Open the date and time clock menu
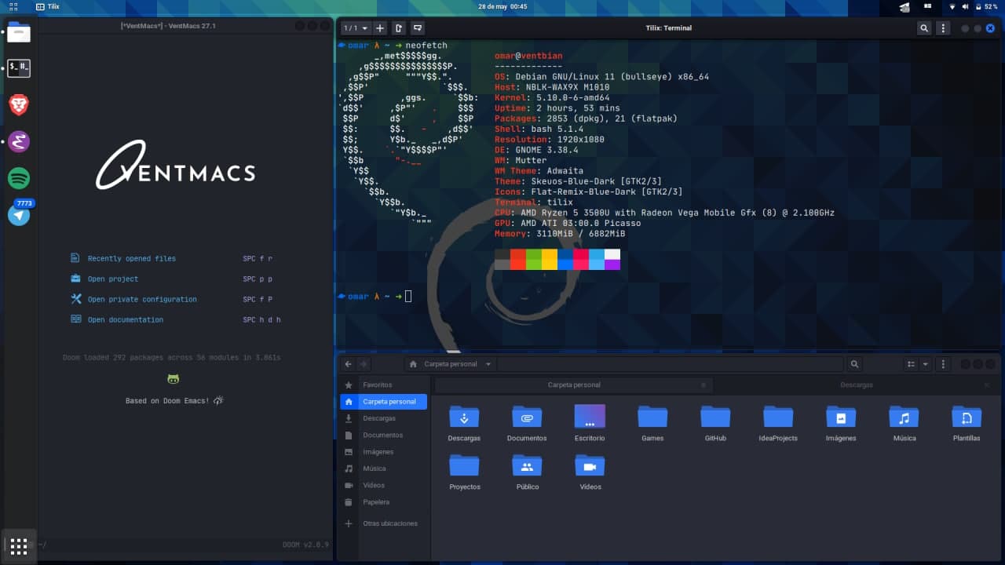Viewport: 1005px width, 565px height. pos(502,6)
